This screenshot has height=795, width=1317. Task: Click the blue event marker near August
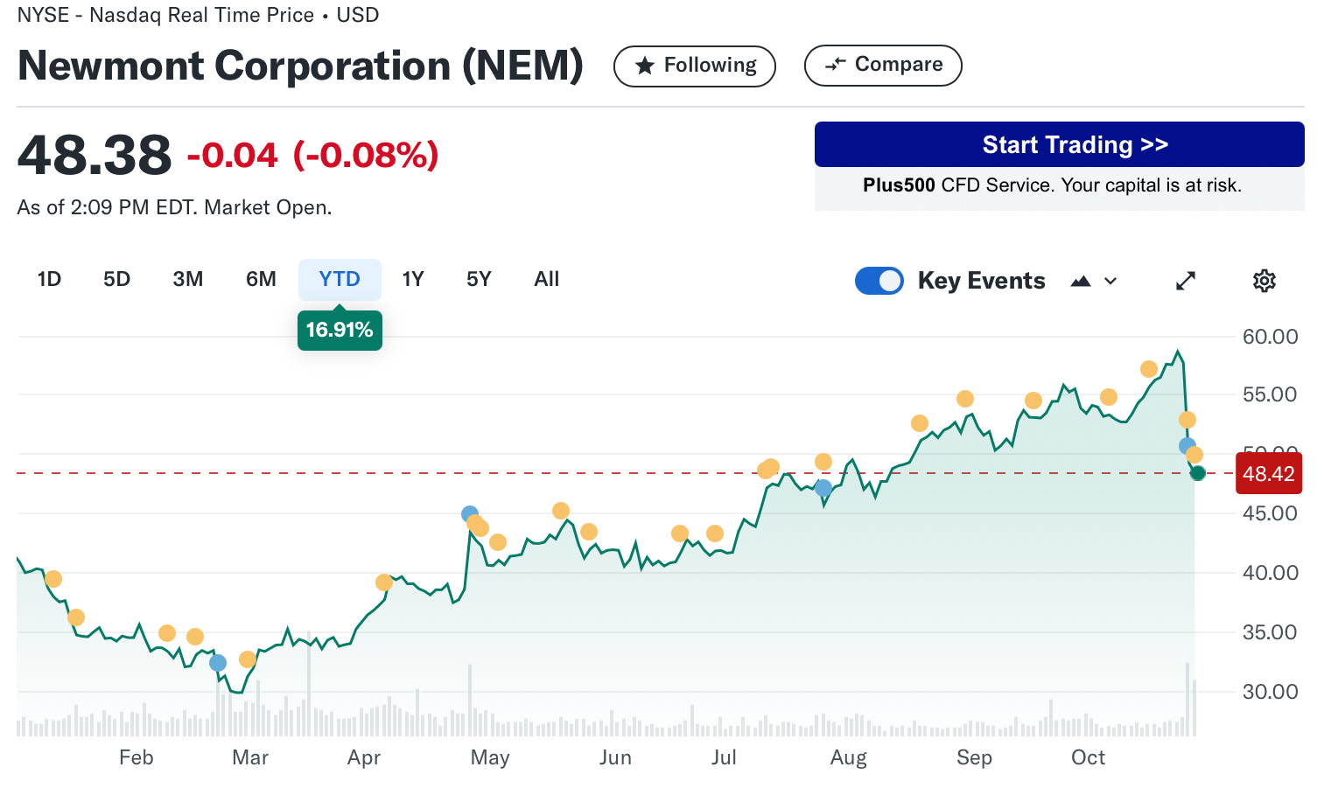coord(823,488)
